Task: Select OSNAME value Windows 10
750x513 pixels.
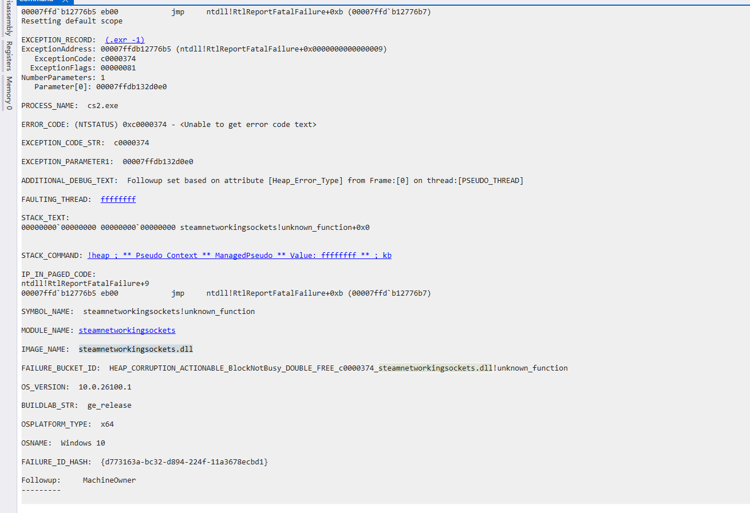Action: click(83, 443)
